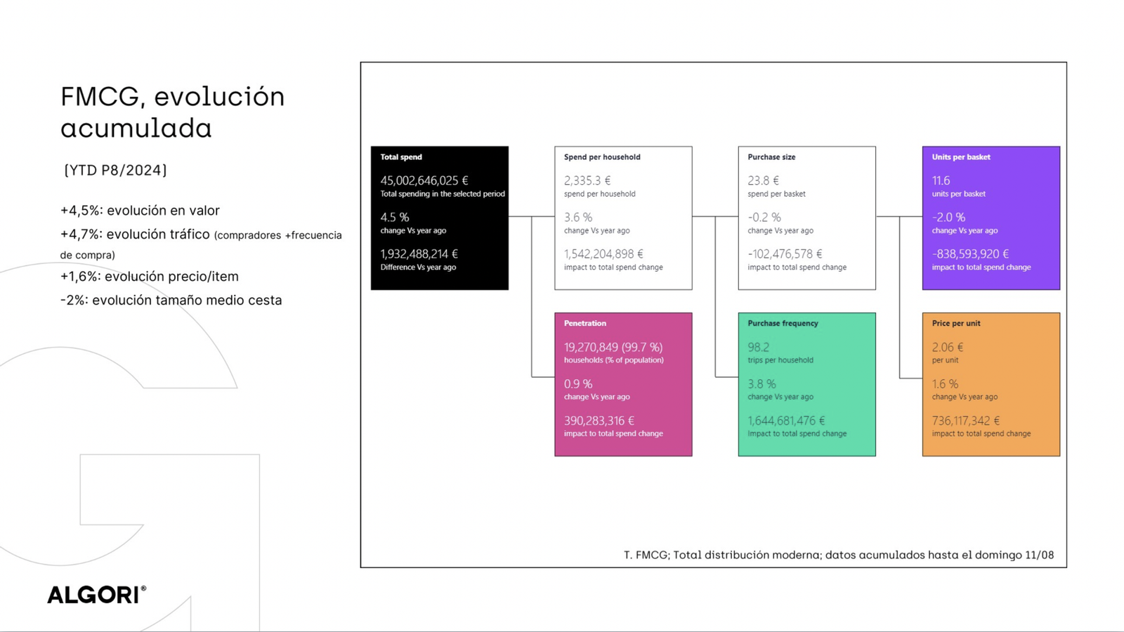
Task: Click the -2% evolución tamaño medio cesta line
Action: click(171, 300)
